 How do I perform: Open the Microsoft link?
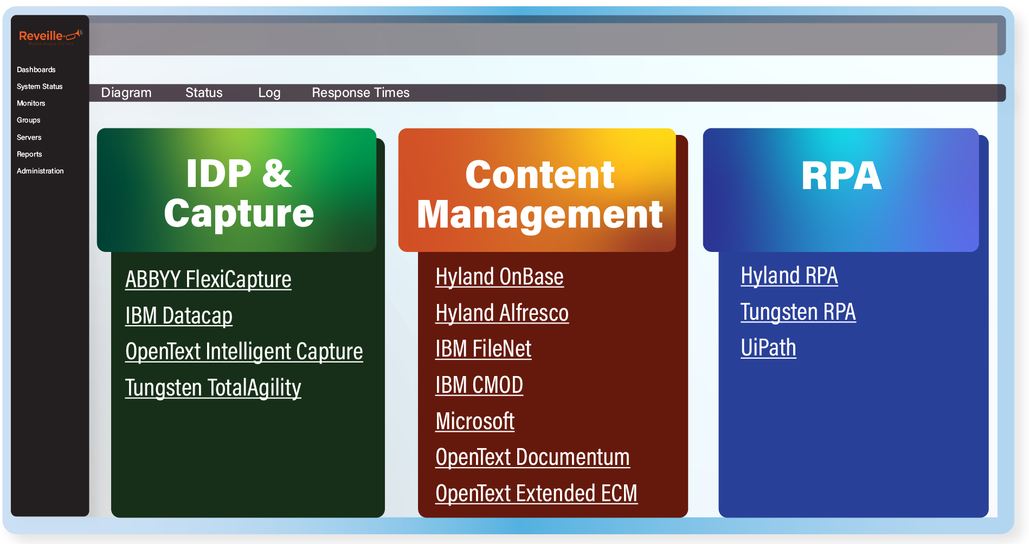(475, 421)
